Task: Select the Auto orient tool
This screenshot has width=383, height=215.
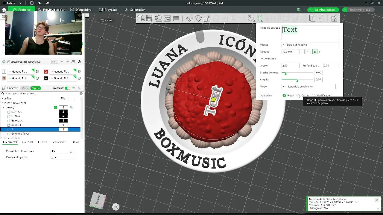Action: click(x=158, y=19)
